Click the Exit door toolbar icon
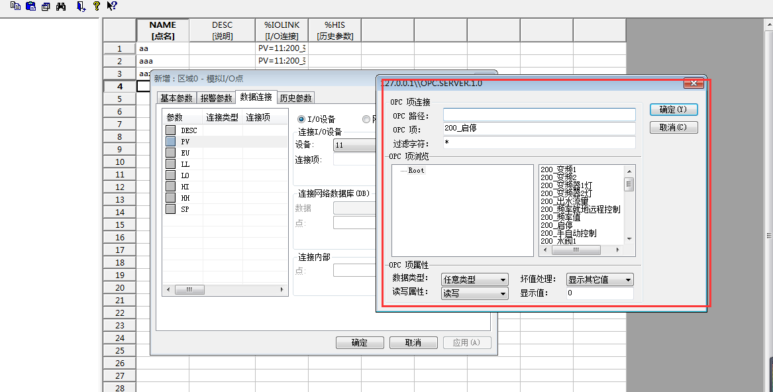 click(x=81, y=7)
